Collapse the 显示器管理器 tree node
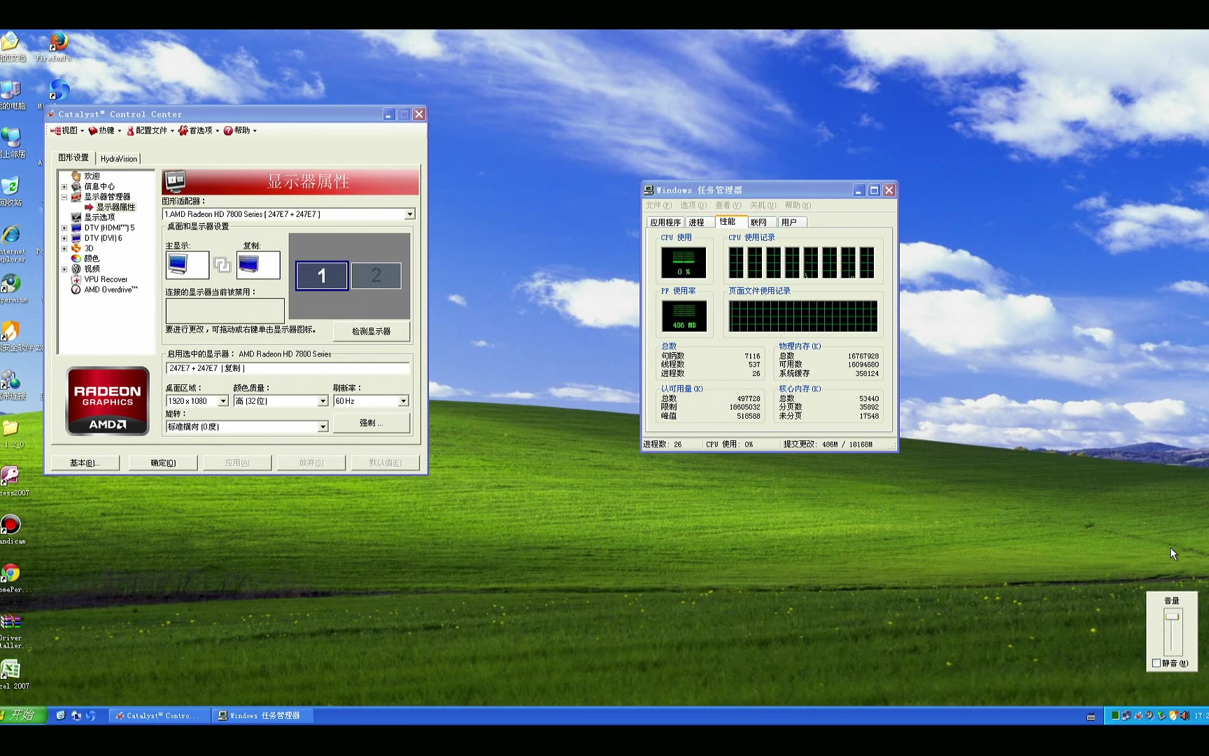Viewport: 1209px width, 756px height. [x=64, y=197]
